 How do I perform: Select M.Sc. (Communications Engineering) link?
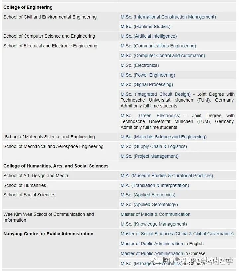(x=158, y=46)
